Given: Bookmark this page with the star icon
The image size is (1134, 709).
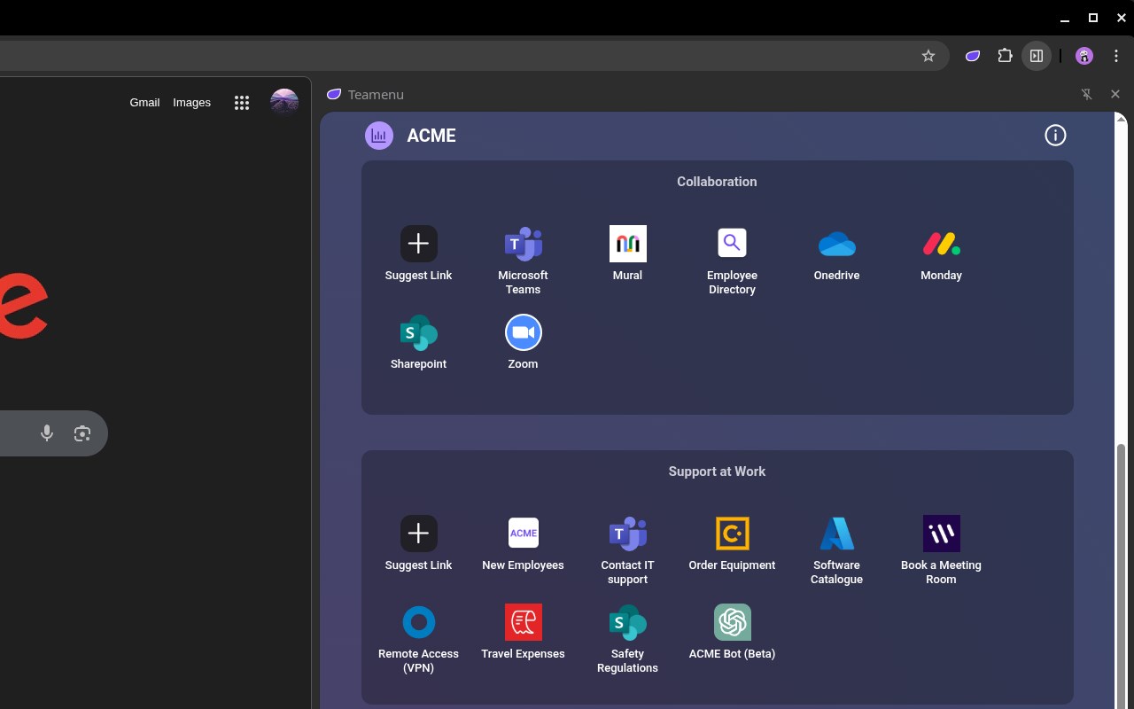Looking at the screenshot, I should (x=928, y=56).
